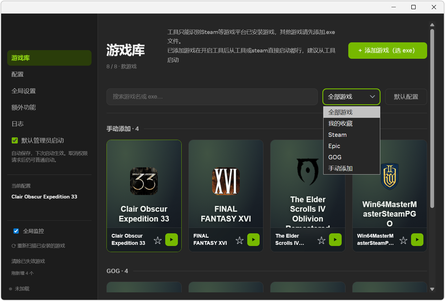Minimize the application window
This screenshot has height=301, width=445.
(393, 7)
